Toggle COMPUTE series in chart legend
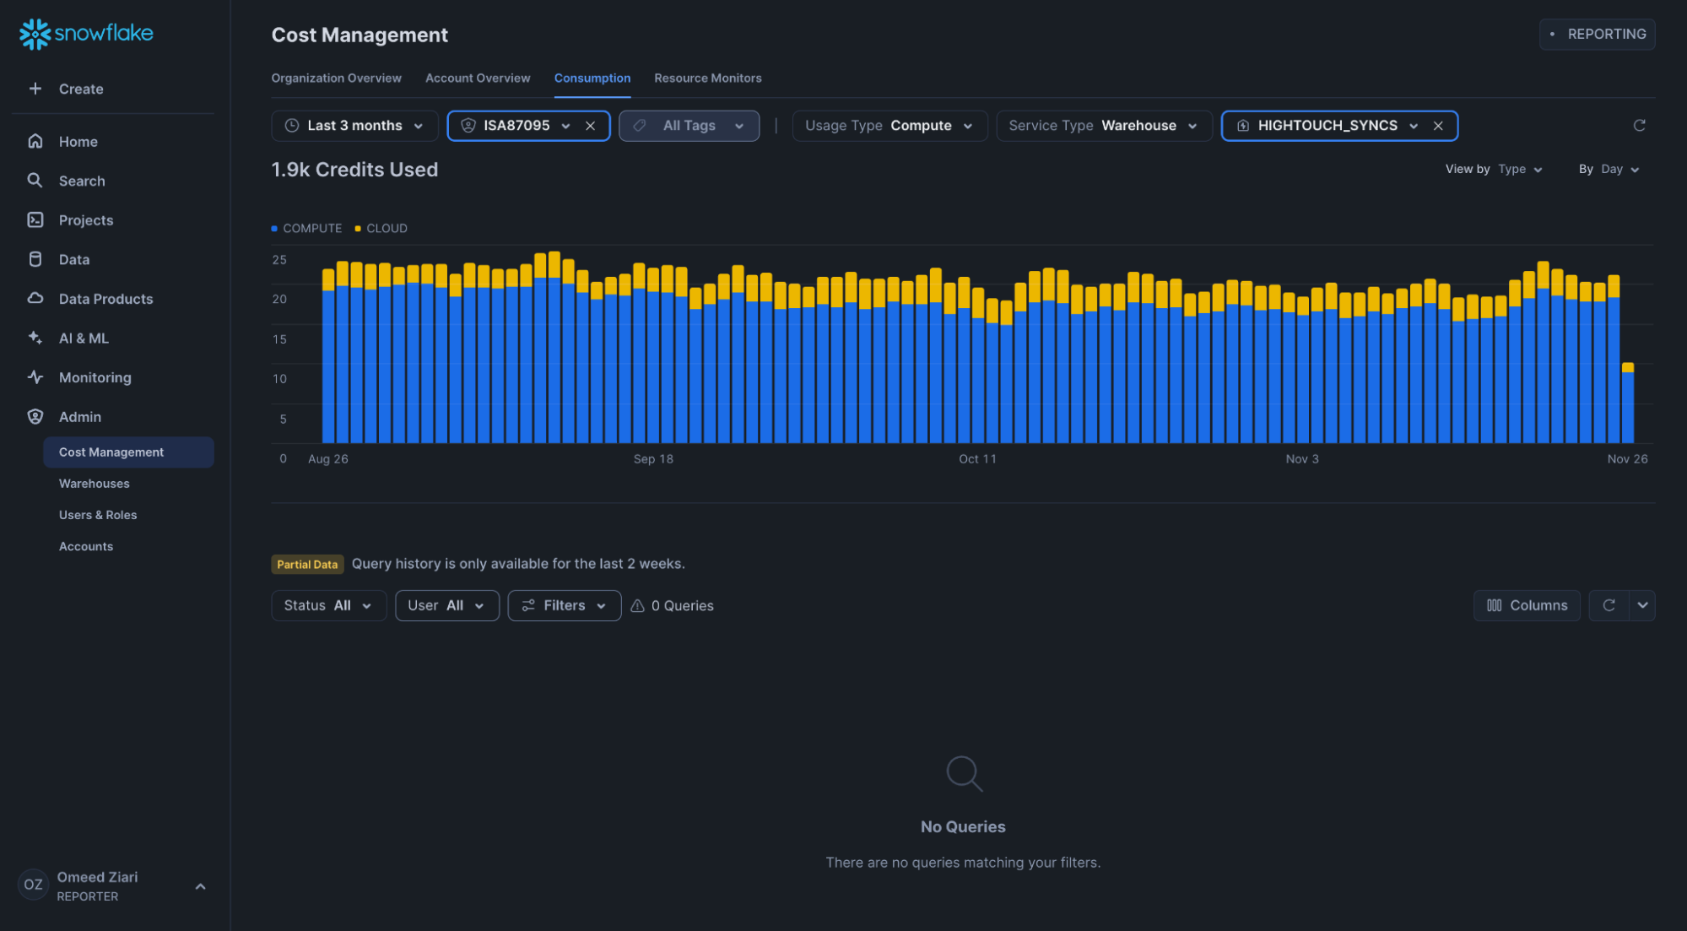This screenshot has width=1687, height=931. (306, 229)
